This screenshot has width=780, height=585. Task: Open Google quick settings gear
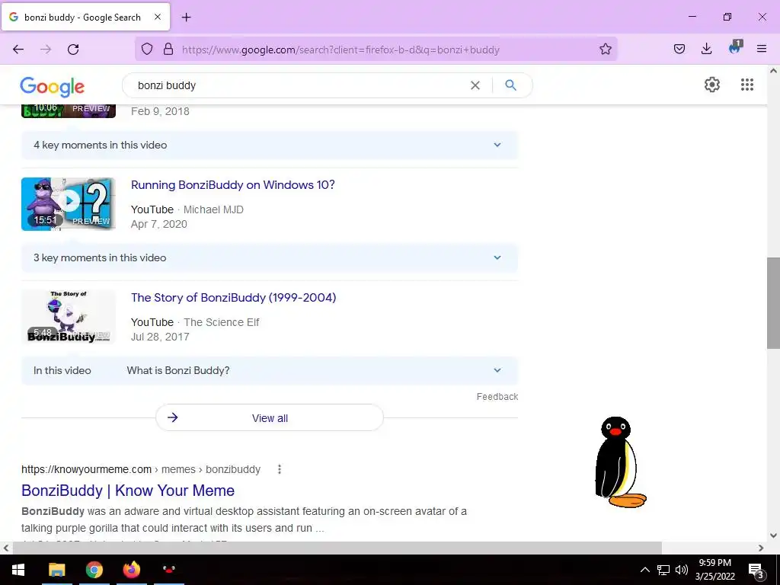(x=712, y=85)
